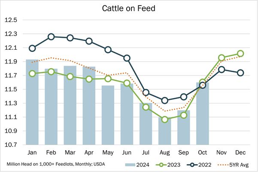Pick the 2023 marker for November

[x=222, y=58]
